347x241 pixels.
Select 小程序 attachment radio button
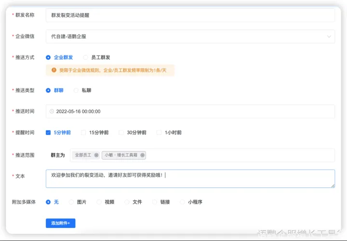(x=183, y=202)
